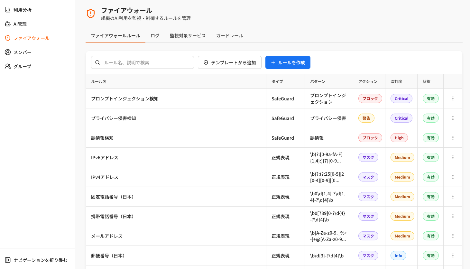Screen dimensions: 470x269
Task: Select rule IPv6アドレス
Action: [105, 158]
